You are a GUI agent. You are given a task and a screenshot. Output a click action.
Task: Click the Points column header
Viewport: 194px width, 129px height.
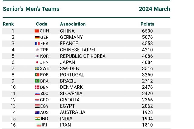coord(147,24)
